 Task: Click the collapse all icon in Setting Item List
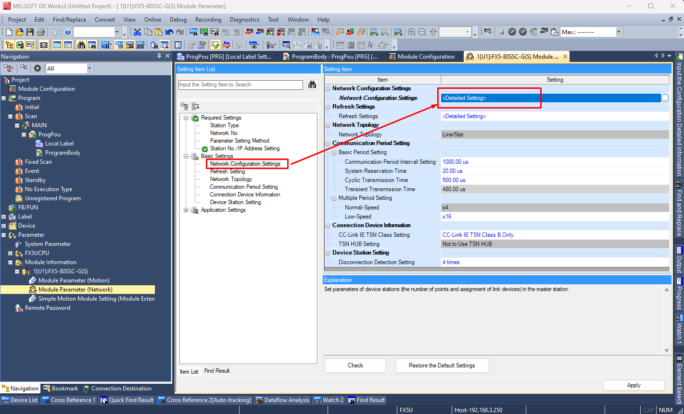tap(195, 106)
